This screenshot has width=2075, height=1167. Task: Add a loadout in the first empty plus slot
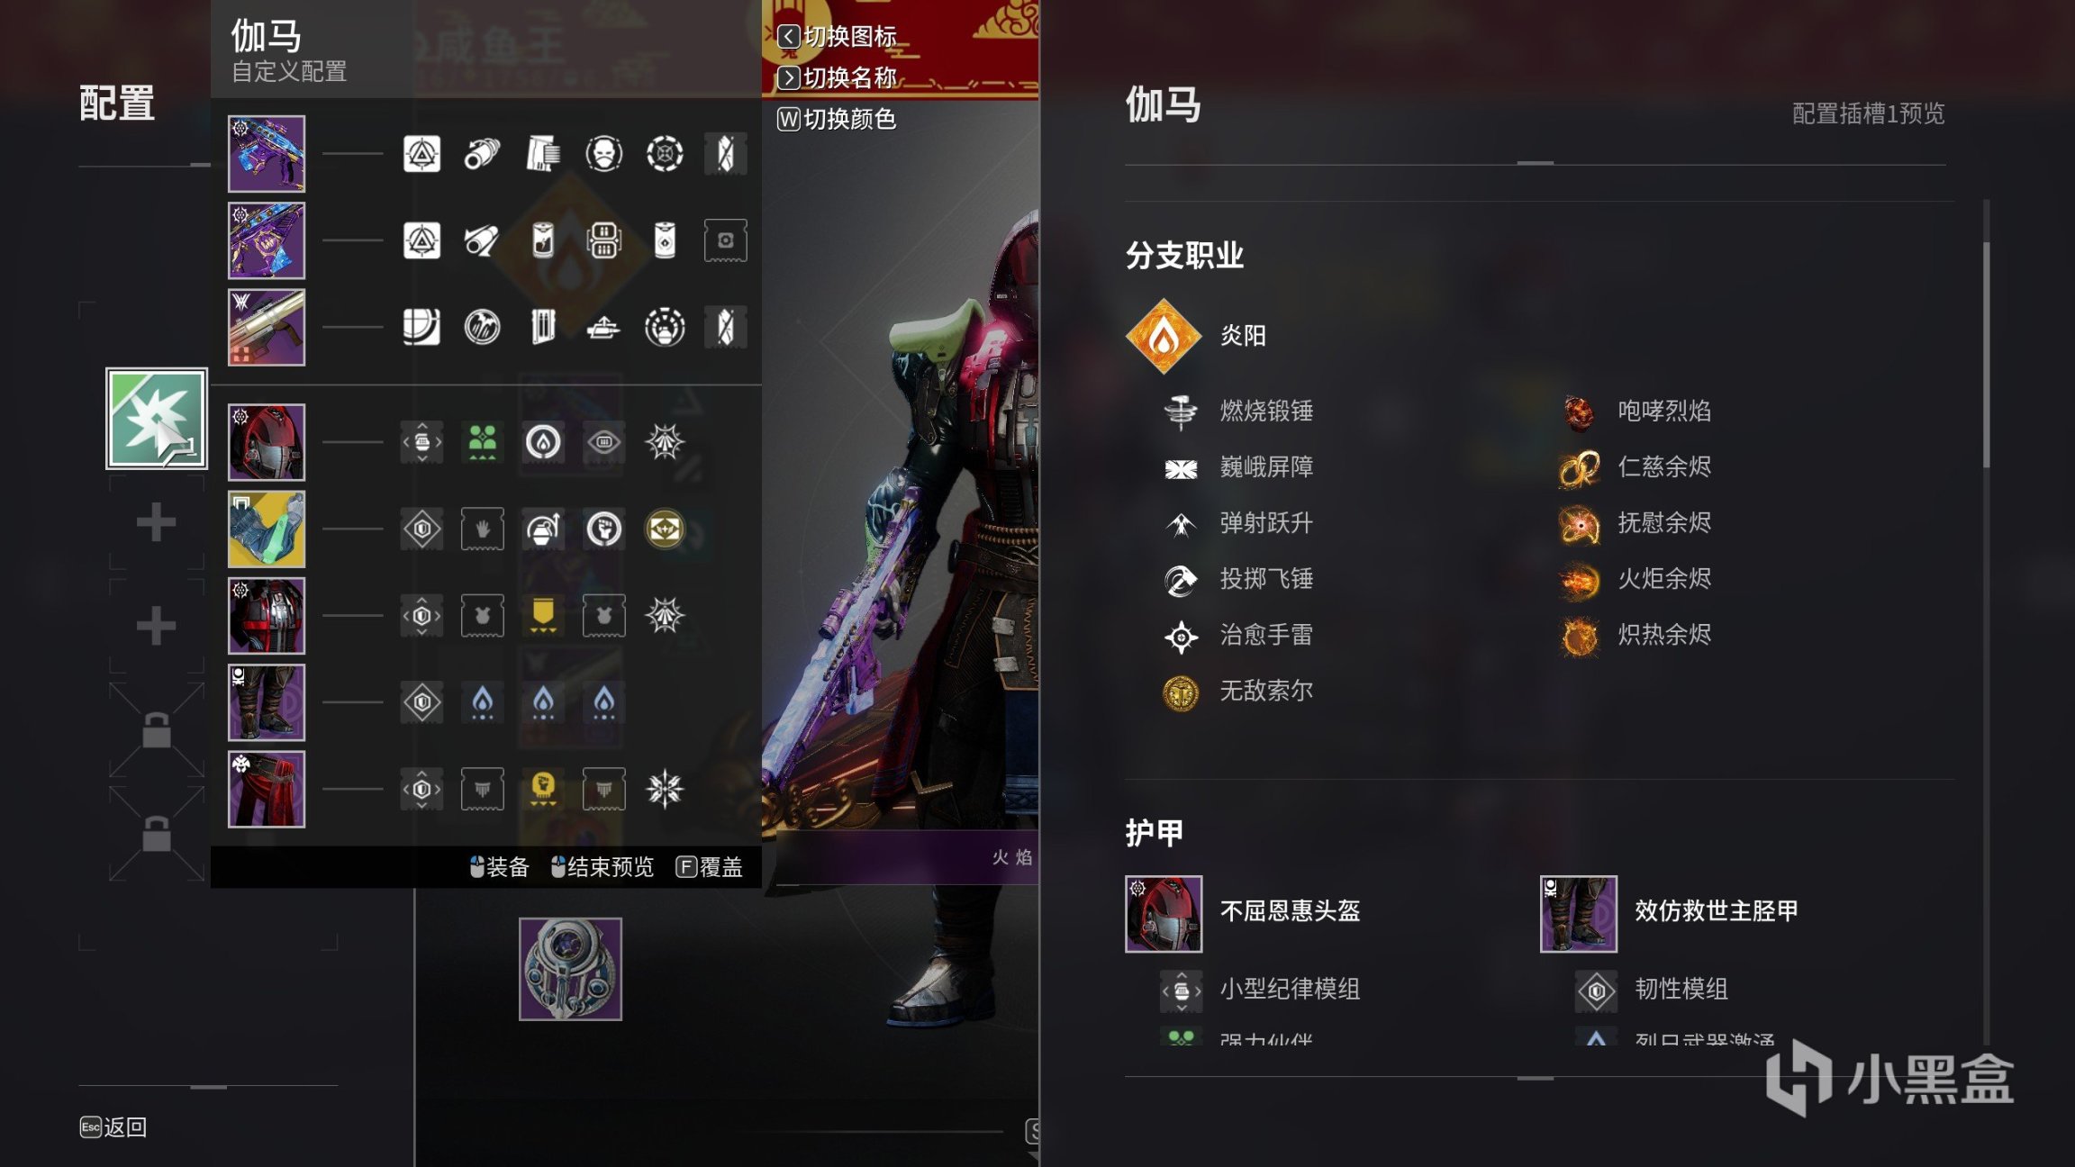(156, 522)
